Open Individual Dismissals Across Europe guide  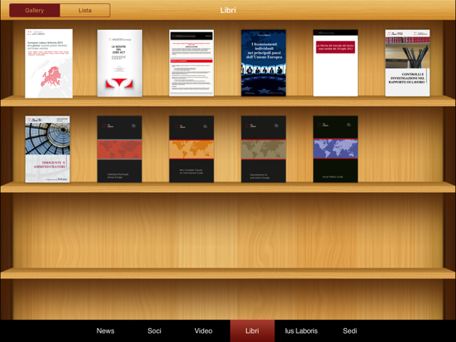pos(120,150)
